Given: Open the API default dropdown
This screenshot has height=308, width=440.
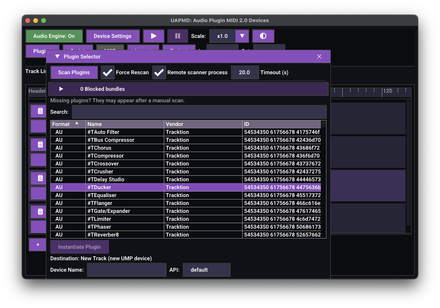Looking at the screenshot, I should click(x=207, y=270).
